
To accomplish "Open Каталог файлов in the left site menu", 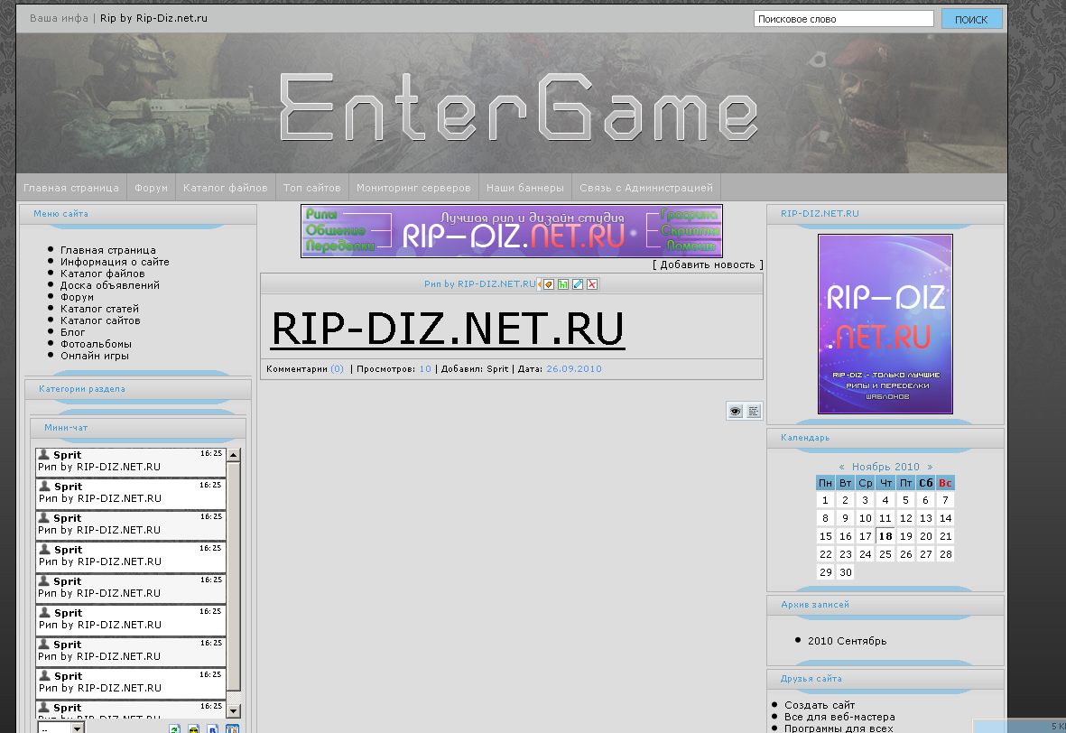I will coord(103,274).
